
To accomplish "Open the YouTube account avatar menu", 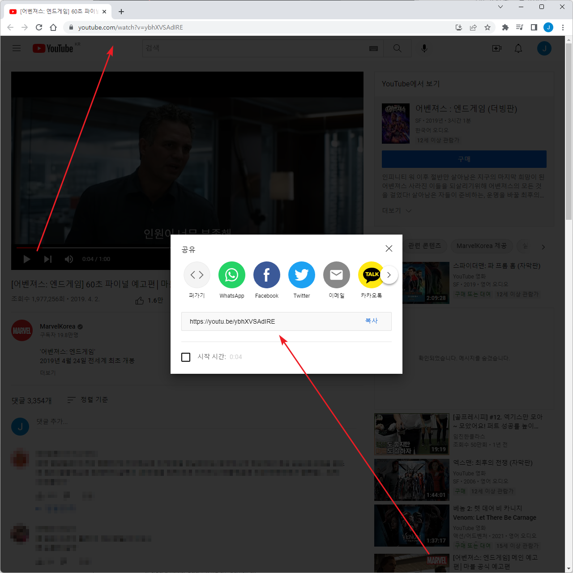I will click(x=544, y=48).
